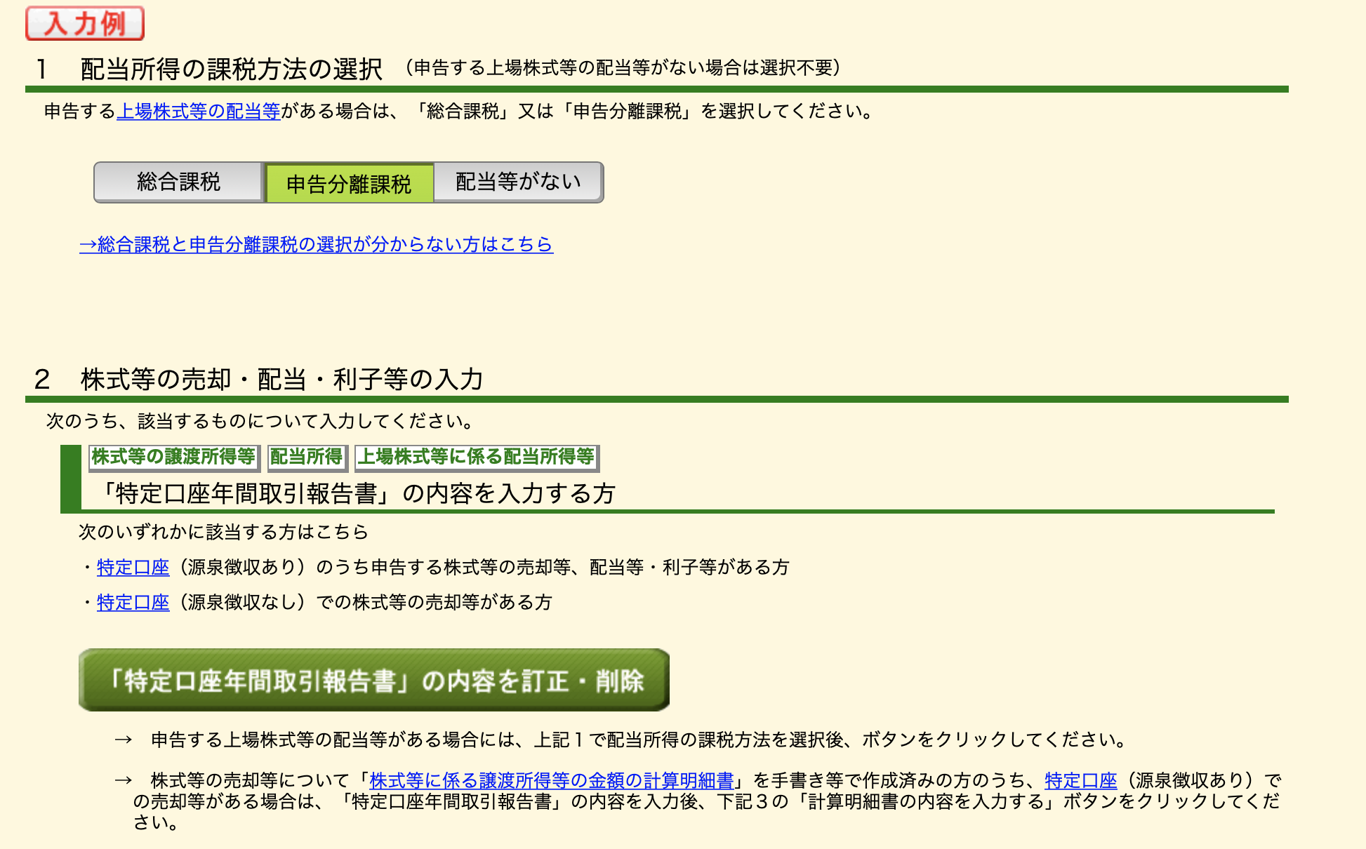The height and width of the screenshot is (849, 1366).
Task: Click the 配当所得 tag label
Action: tap(307, 457)
